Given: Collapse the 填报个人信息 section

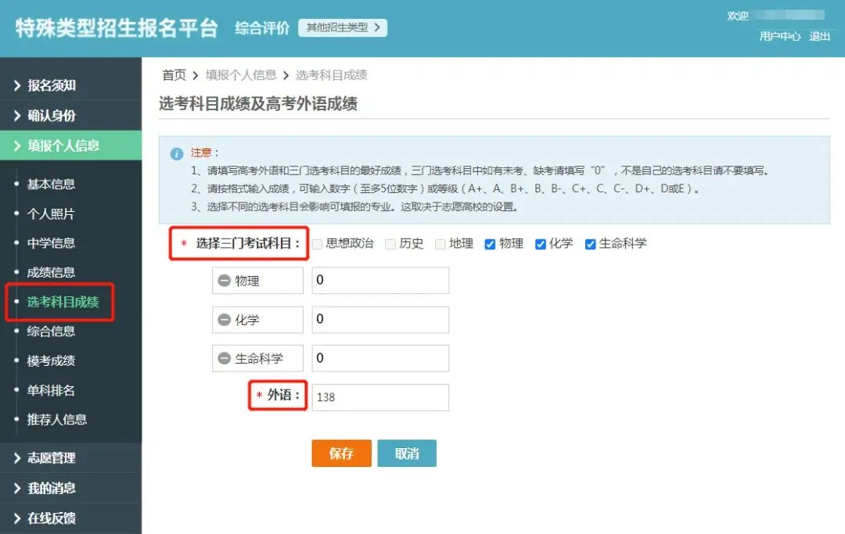Looking at the screenshot, I should [x=63, y=145].
